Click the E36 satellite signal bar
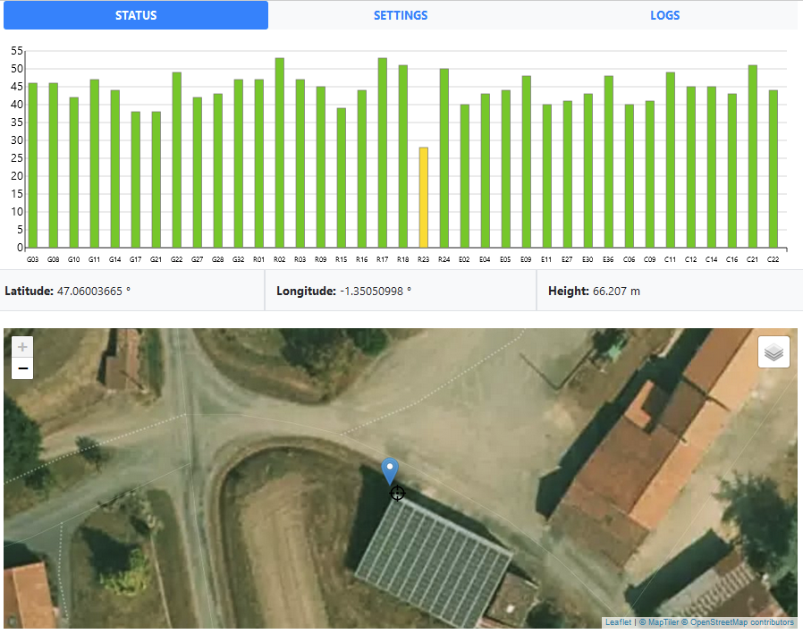Viewport: 803px width, 634px height. coord(608,162)
